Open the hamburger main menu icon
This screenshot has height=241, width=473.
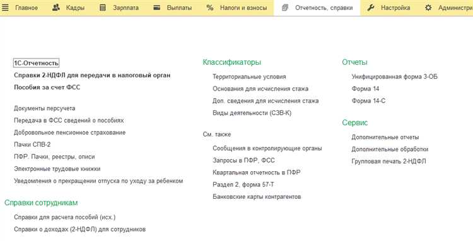(x=5, y=8)
